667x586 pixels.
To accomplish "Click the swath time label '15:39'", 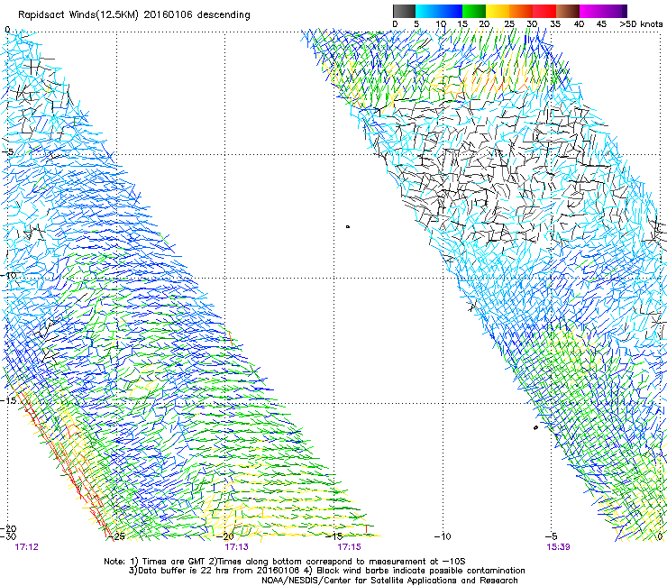I will pyautogui.click(x=558, y=547).
